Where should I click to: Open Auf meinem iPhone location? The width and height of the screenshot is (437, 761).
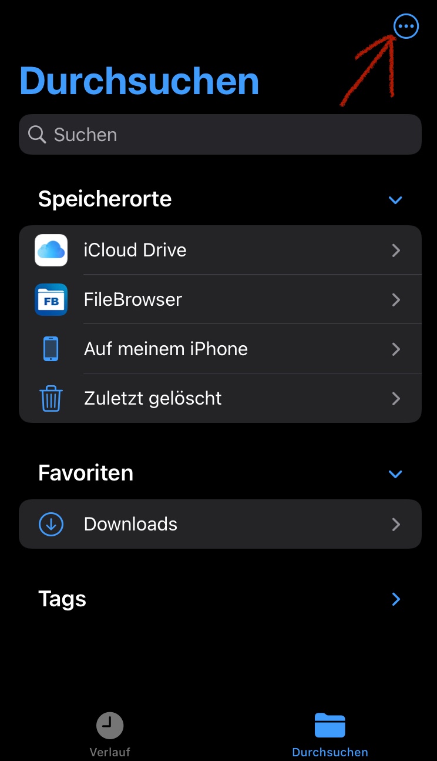click(x=235, y=349)
